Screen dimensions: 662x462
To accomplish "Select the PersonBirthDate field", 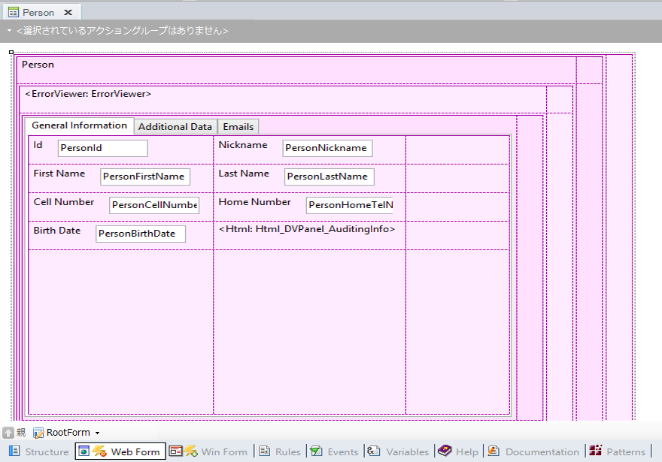I will [140, 234].
